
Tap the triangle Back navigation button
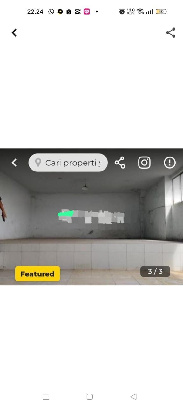click(133, 397)
